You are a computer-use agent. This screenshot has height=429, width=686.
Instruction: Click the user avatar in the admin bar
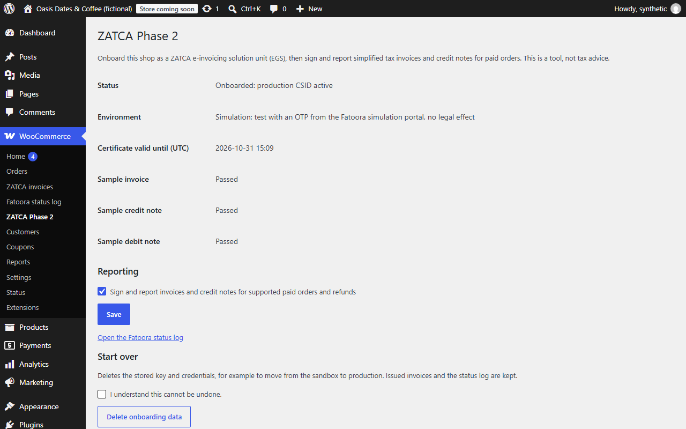[x=676, y=9]
